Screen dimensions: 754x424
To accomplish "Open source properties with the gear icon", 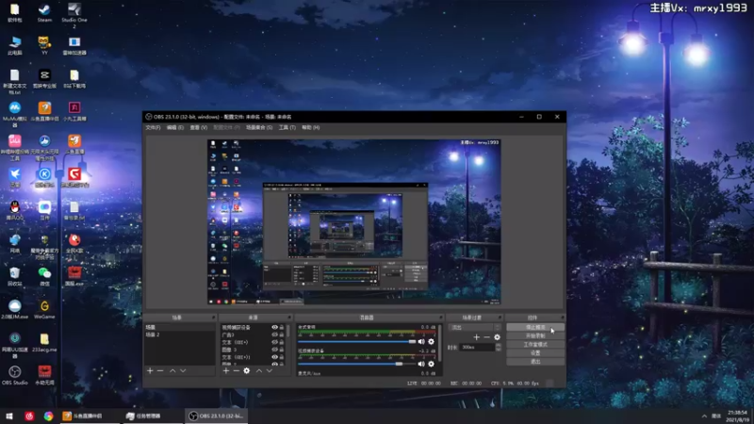I will (247, 370).
